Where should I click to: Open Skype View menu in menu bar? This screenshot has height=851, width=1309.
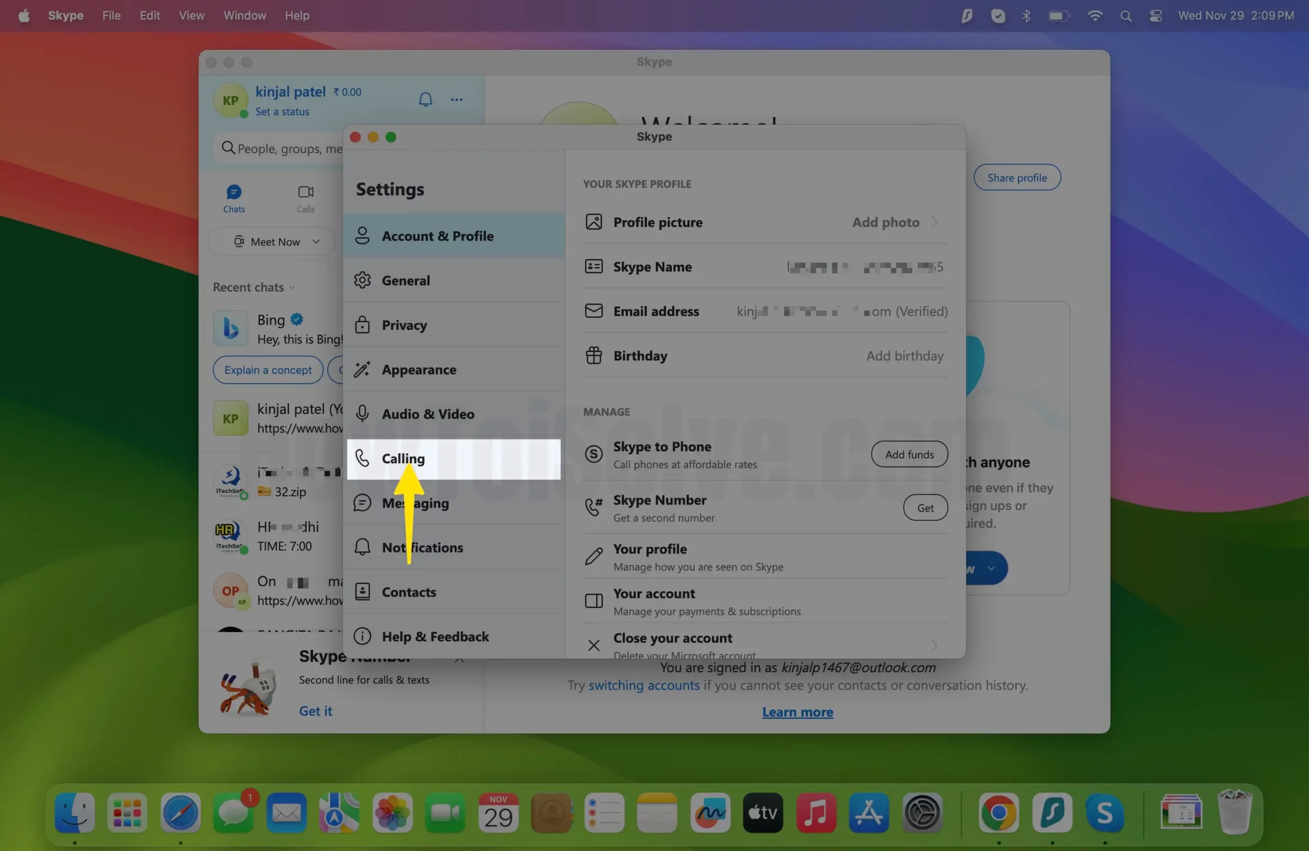pyautogui.click(x=191, y=15)
